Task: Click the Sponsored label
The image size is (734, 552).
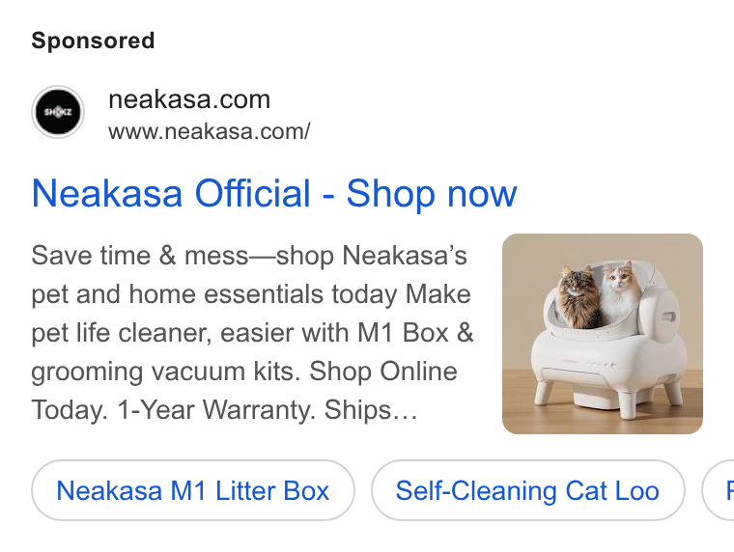Action: point(93,41)
